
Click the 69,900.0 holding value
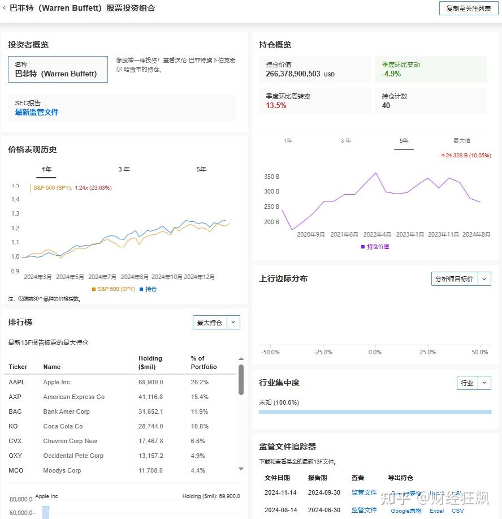(x=150, y=382)
